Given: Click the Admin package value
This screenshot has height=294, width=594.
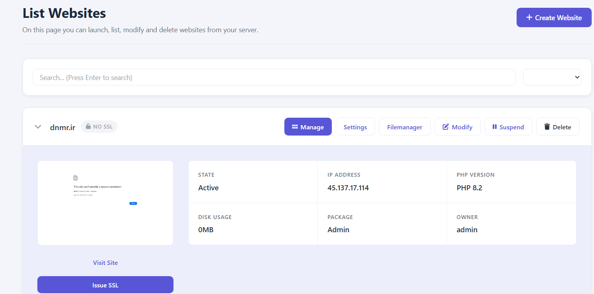Looking at the screenshot, I should click(x=338, y=230).
